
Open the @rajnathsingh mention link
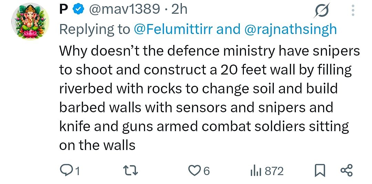point(290,30)
